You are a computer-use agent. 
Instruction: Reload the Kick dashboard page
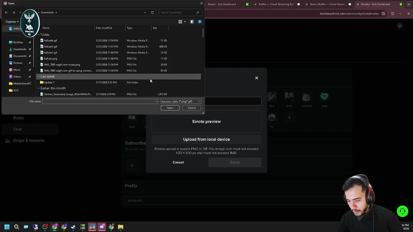(x=393, y=14)
